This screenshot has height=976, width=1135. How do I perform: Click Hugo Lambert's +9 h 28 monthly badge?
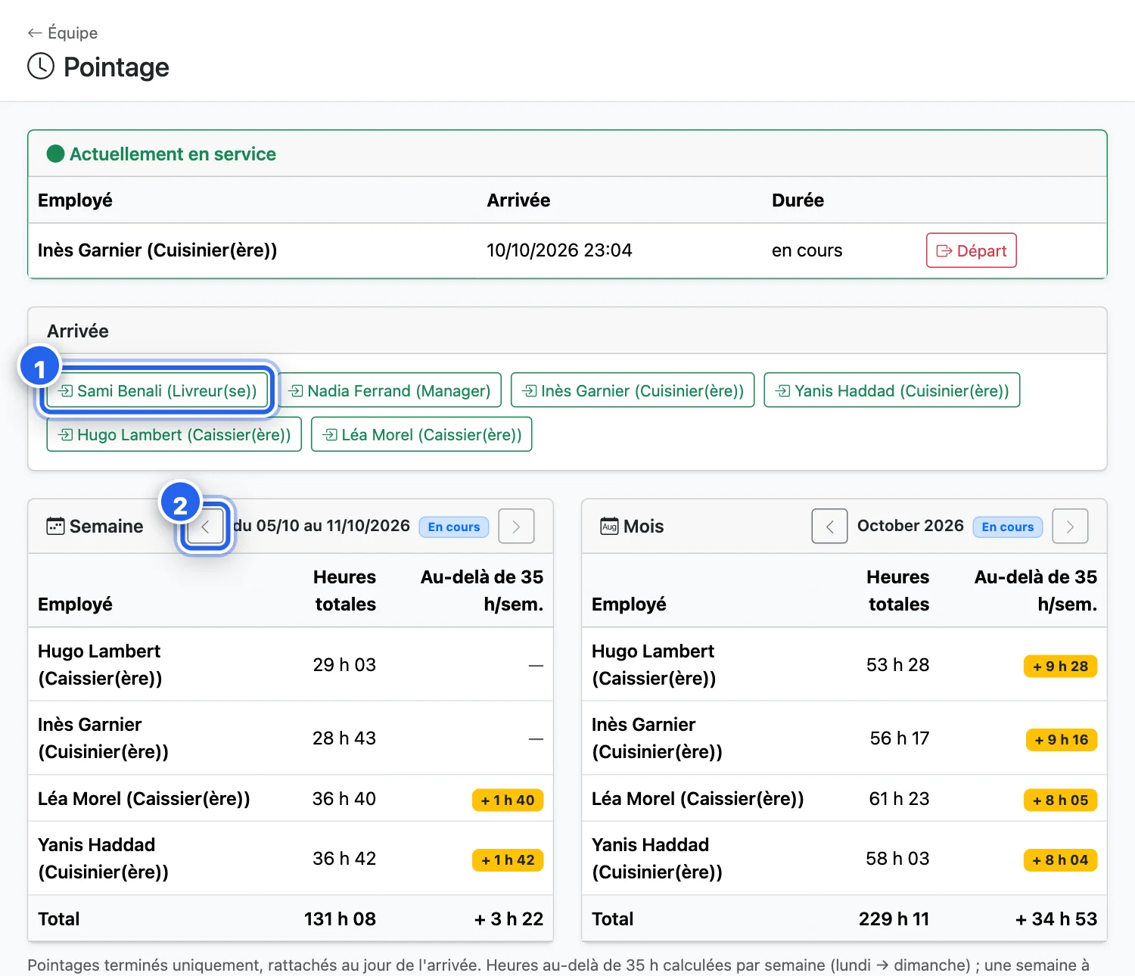pyautogui.click(x=1060, y=666)
